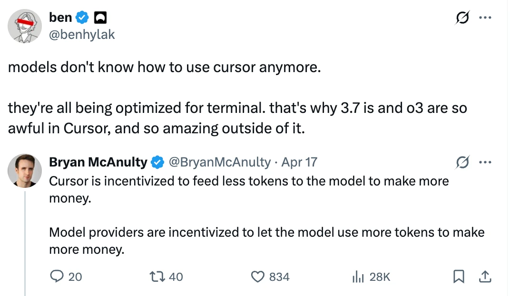Click the @BryanMcAnulty handle link
The width and height of the screenshot is (510, 296).
219,162
